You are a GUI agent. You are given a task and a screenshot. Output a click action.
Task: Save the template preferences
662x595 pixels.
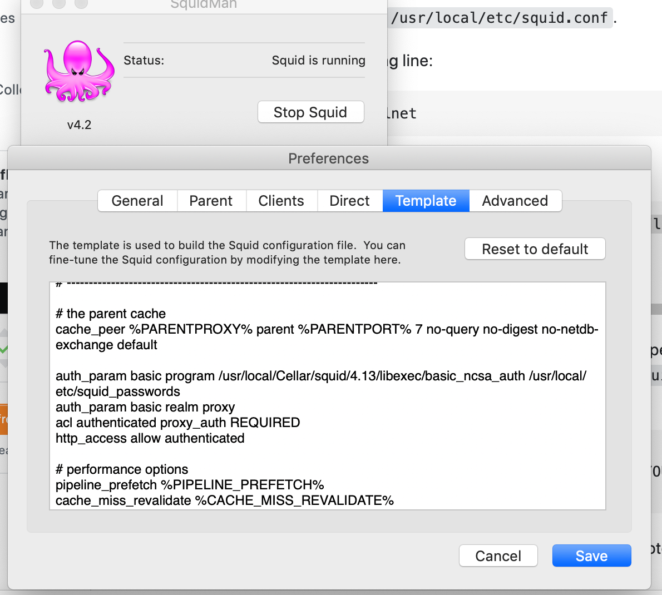pyautogui.click(x=591, y=556)
